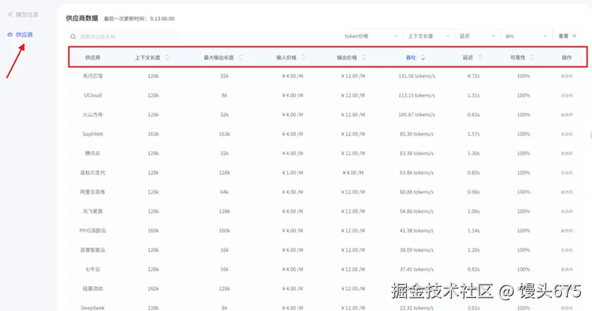Toggle the 吞吐 column sort arrow

[423, 58]
